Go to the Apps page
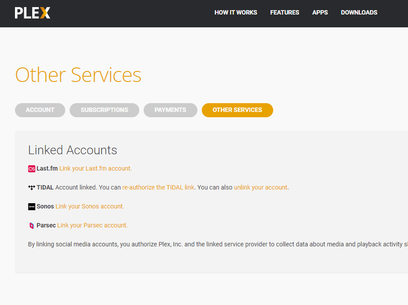The width and height of the screenshot is (408, 305). pos(320,12)
